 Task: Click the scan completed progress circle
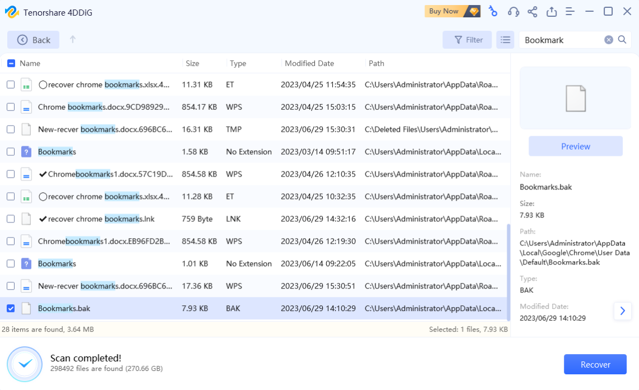(24, 364)
